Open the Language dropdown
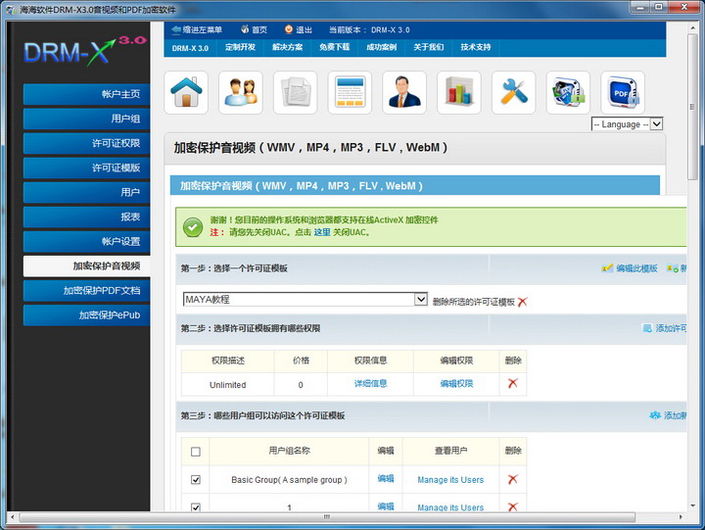 coord(627,123)
